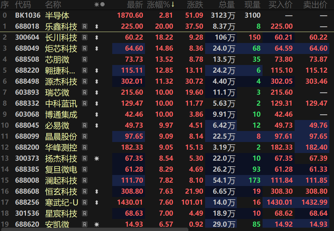Click the 序 column header
The image size is (334, 231).
click(5, 5)
